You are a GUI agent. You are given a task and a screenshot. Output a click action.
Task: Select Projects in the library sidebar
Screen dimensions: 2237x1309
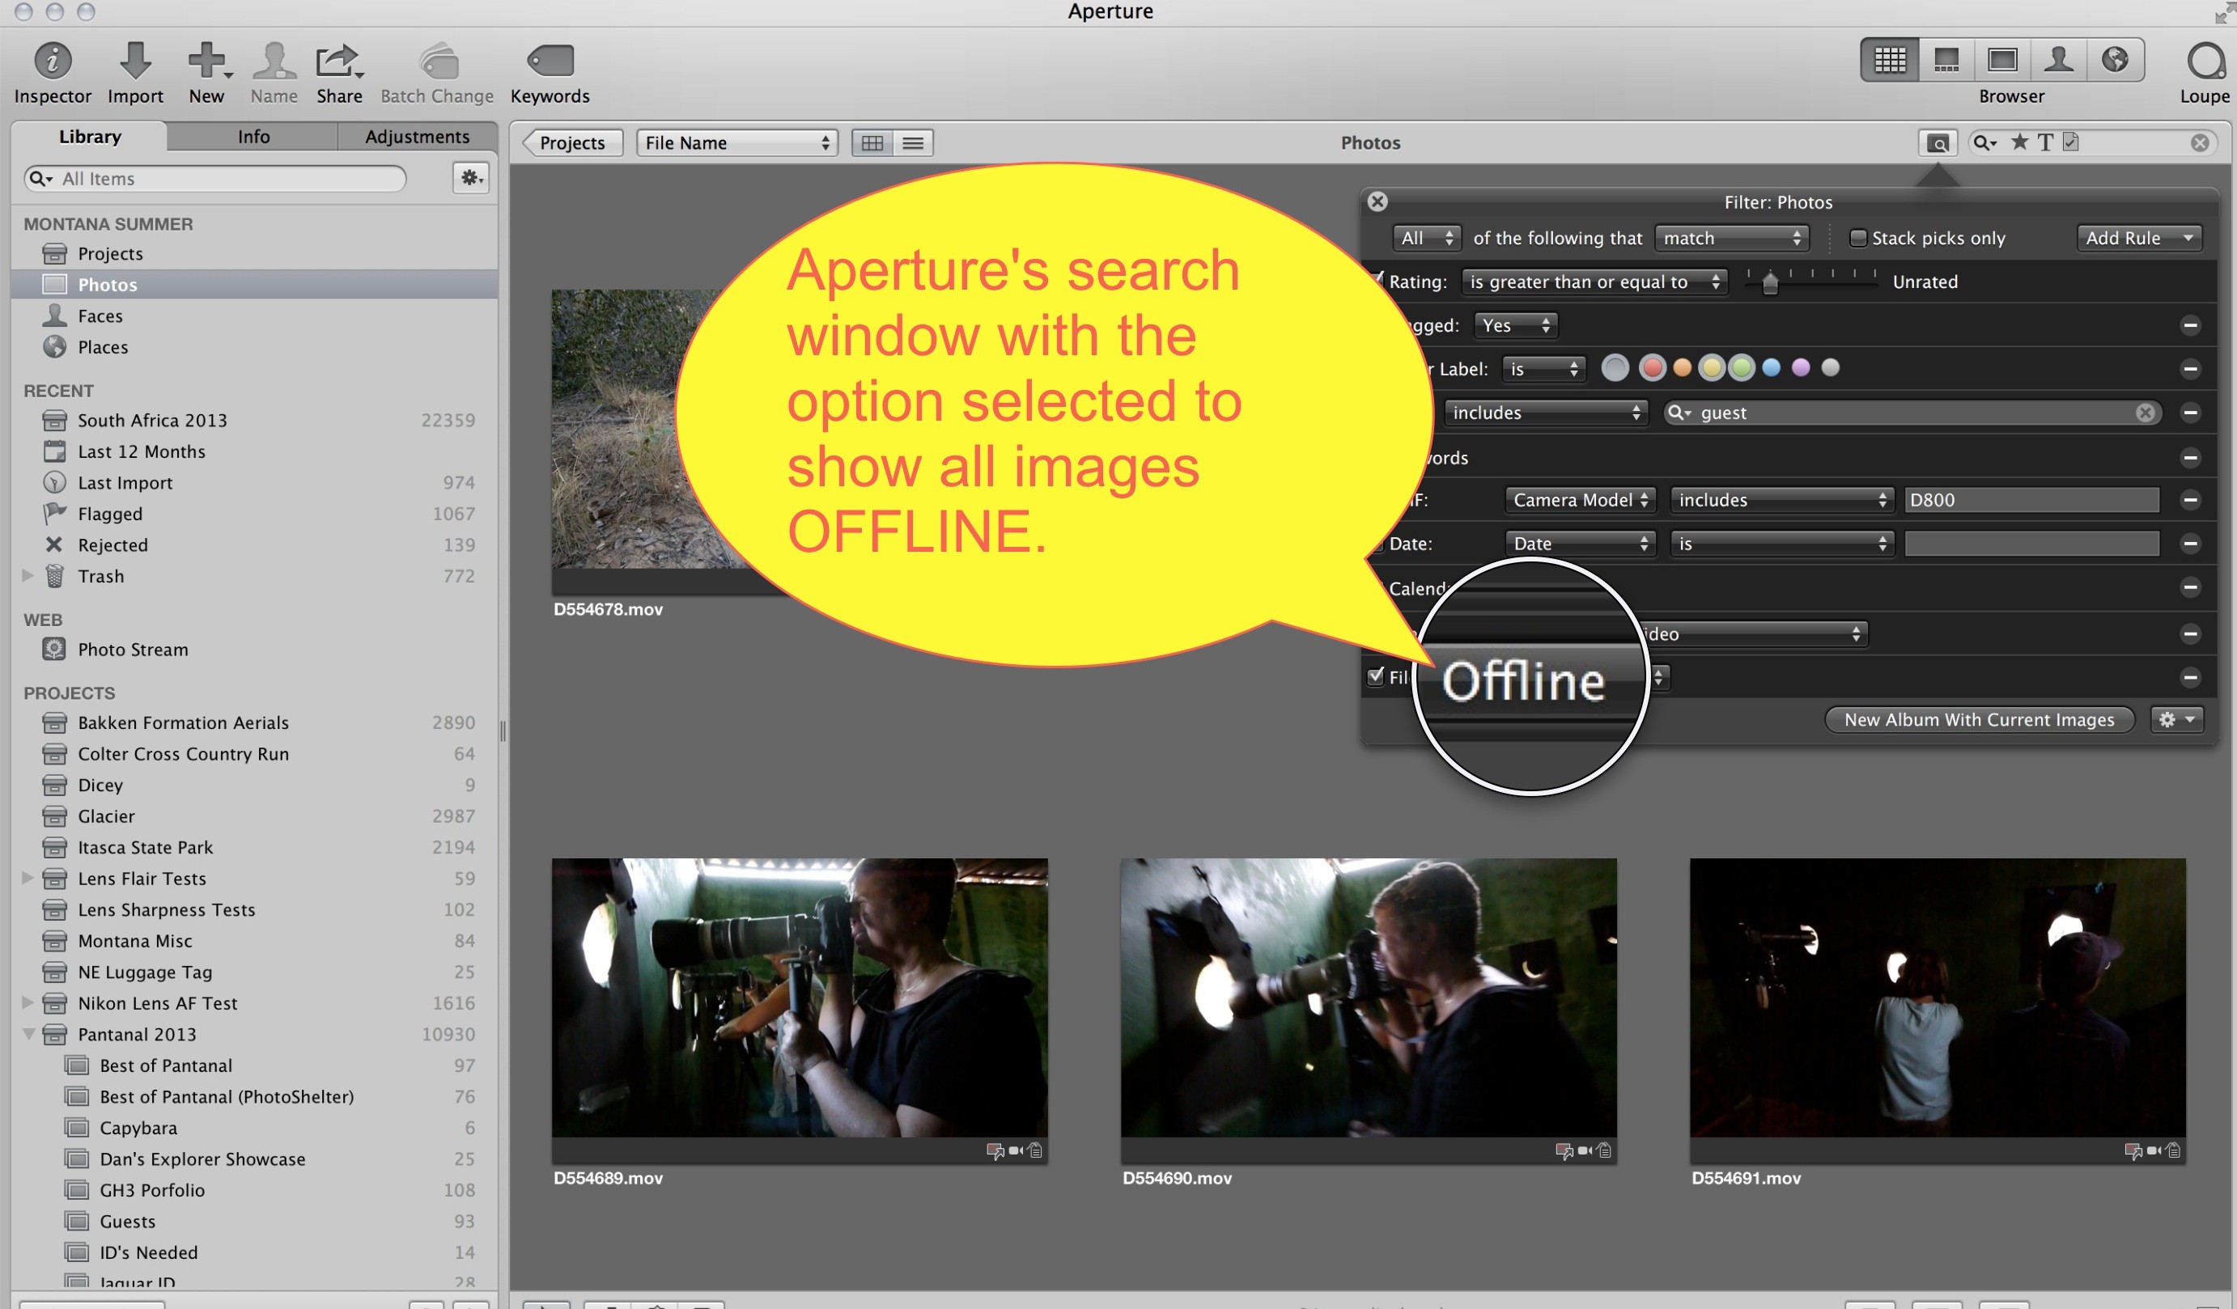pos(254,254)
